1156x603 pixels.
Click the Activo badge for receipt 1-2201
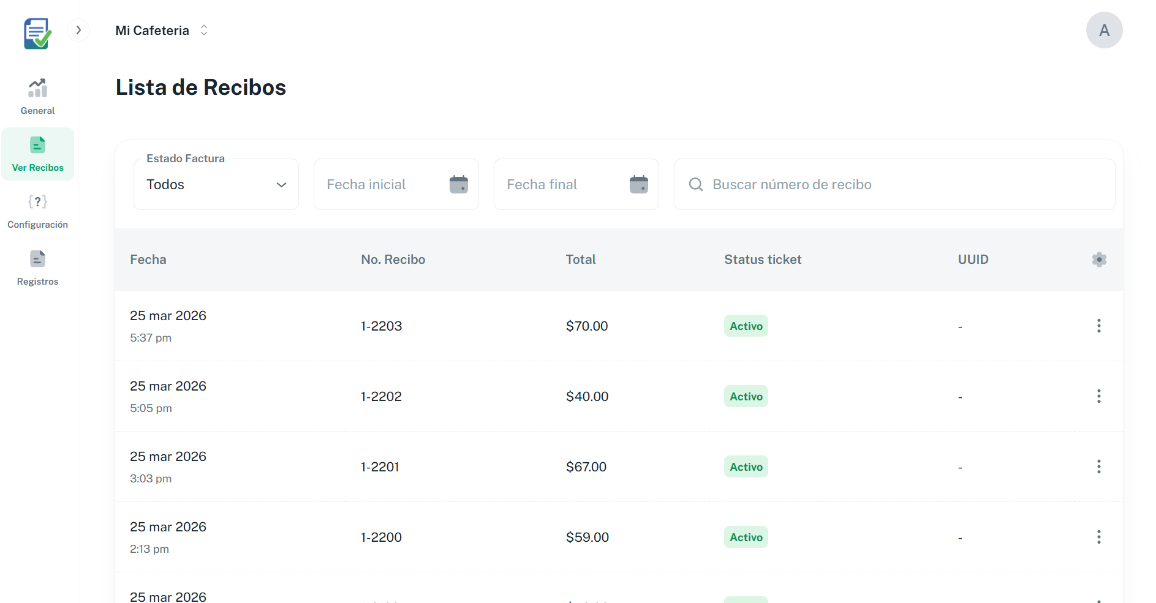tap(746, 466)
